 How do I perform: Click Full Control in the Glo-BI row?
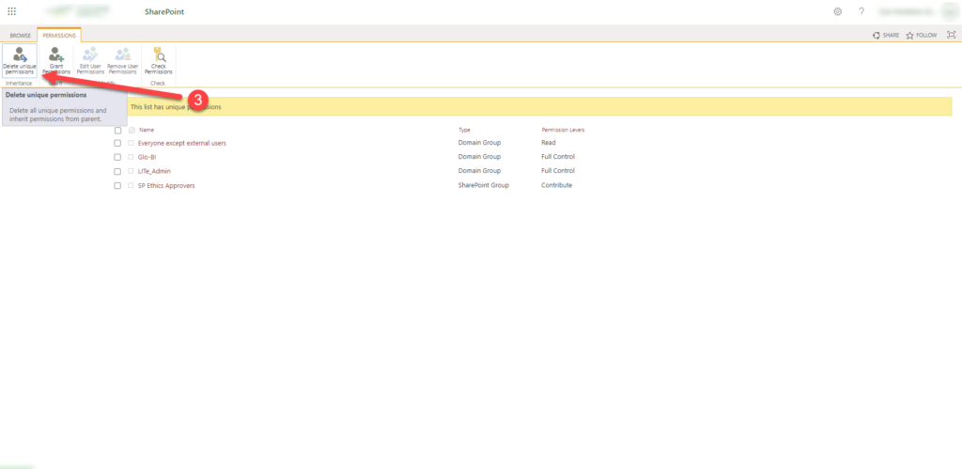(558, 157)
